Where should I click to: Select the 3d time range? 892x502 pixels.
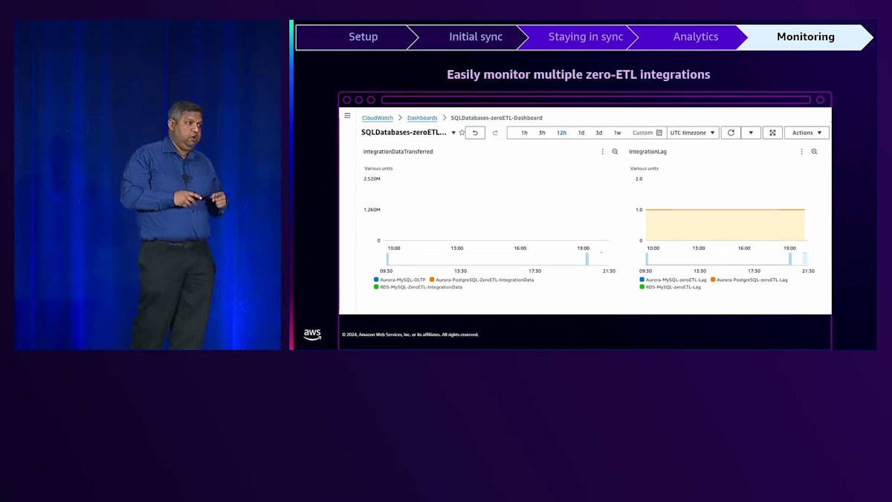(x=598, y=132)
